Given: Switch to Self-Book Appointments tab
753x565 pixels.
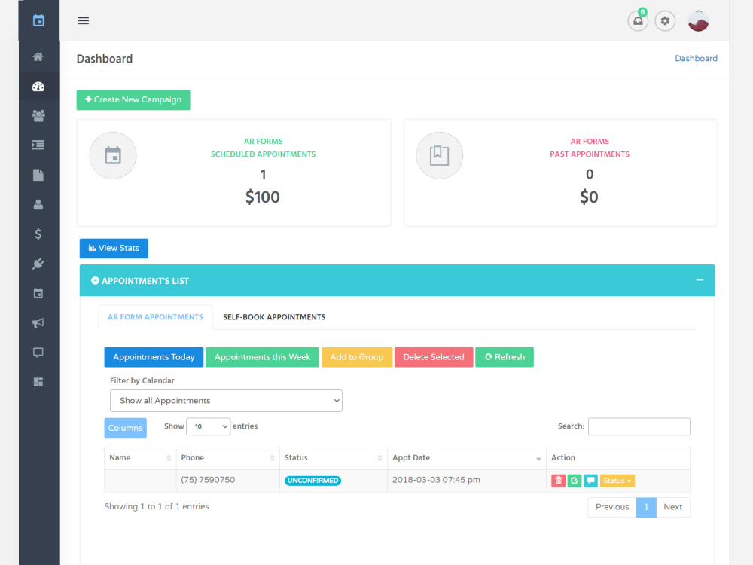Looking at the screenshot, I should [x=274, y=317].
